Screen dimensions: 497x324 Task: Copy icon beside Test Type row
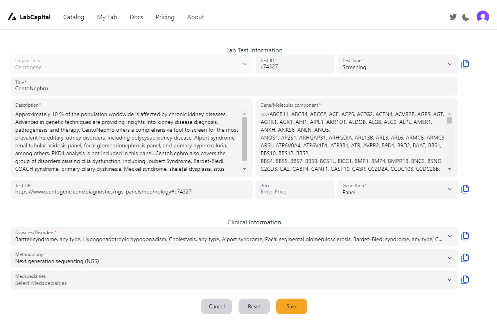coord(465,64)
